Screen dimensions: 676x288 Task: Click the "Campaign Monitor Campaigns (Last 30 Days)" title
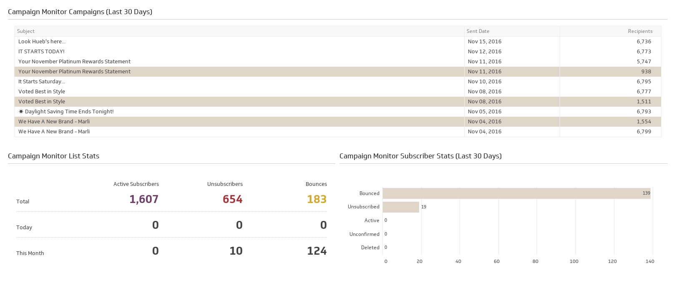pyautogui.click(x=80, y=12)
